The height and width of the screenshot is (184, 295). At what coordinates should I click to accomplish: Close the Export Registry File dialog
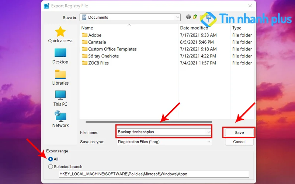coord(250,6)
